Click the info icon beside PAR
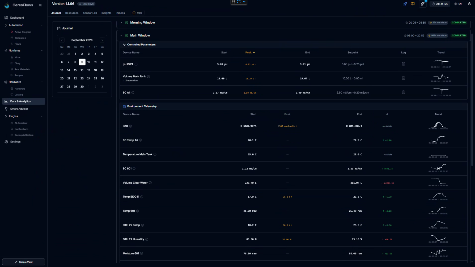Image resolution: width=475 pixels, height=267 pixels. click(x=130, y=126)
